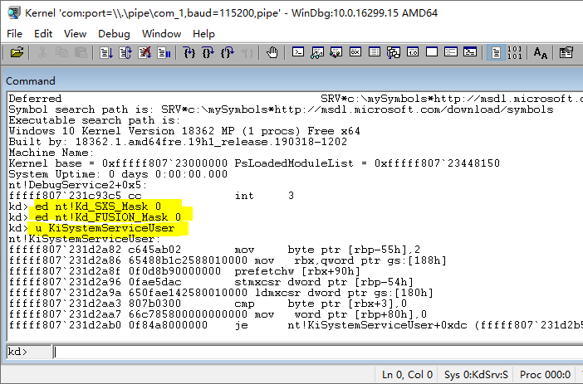583x384 pixels.
Task: Open the Help menu
Action: (x=203, y=34)
